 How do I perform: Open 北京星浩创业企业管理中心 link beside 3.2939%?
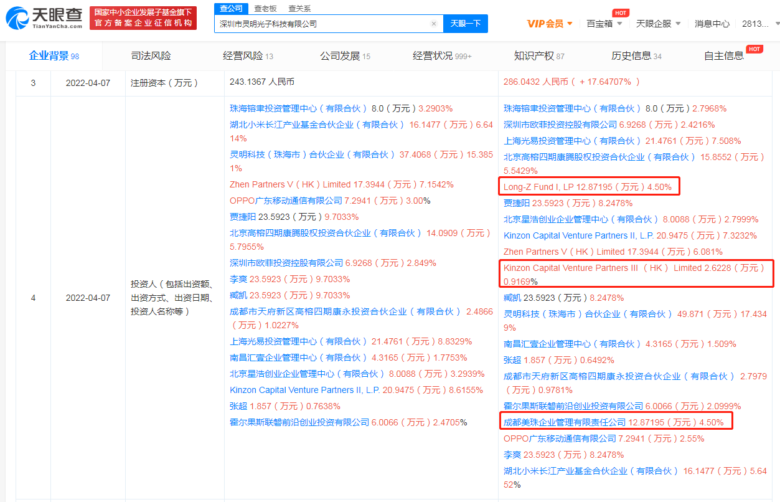308,374
